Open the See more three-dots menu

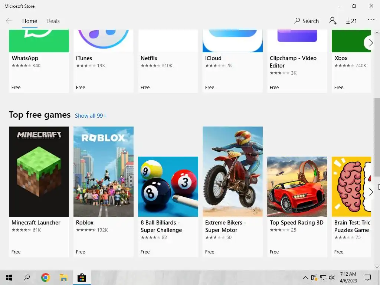(371, 20)
